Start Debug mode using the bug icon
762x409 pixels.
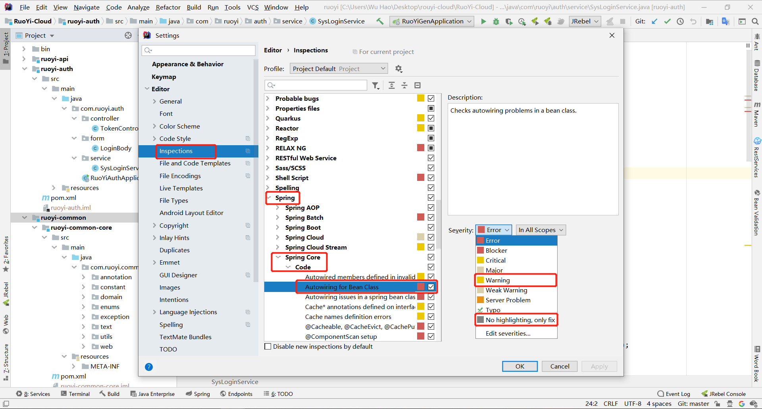[x=496, y=21]
